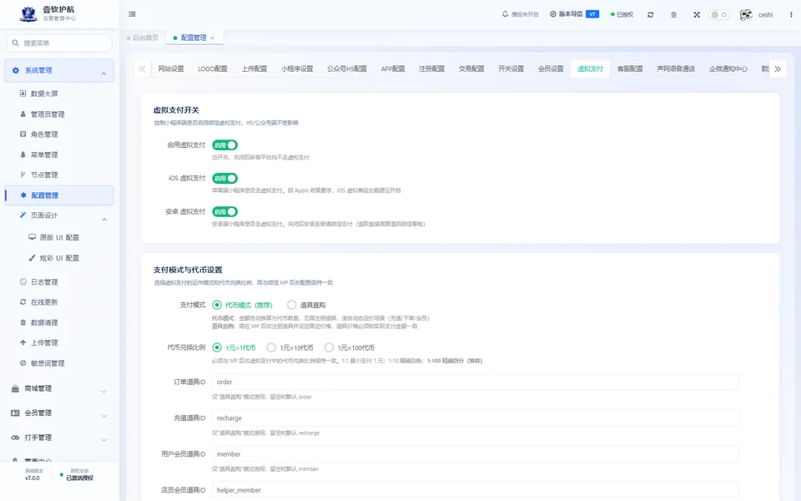The height and width of the screenshot is (501, 801).
Task: Close the 配置管理 page tab
Action: [212, 38]
